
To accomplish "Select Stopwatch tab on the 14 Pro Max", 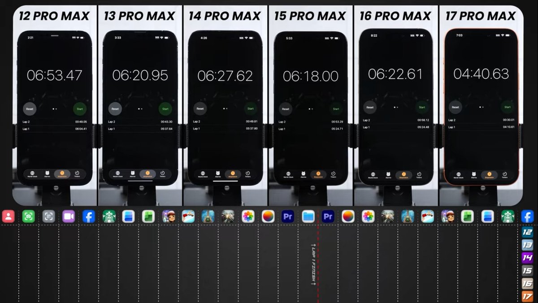I will (233, 174).
